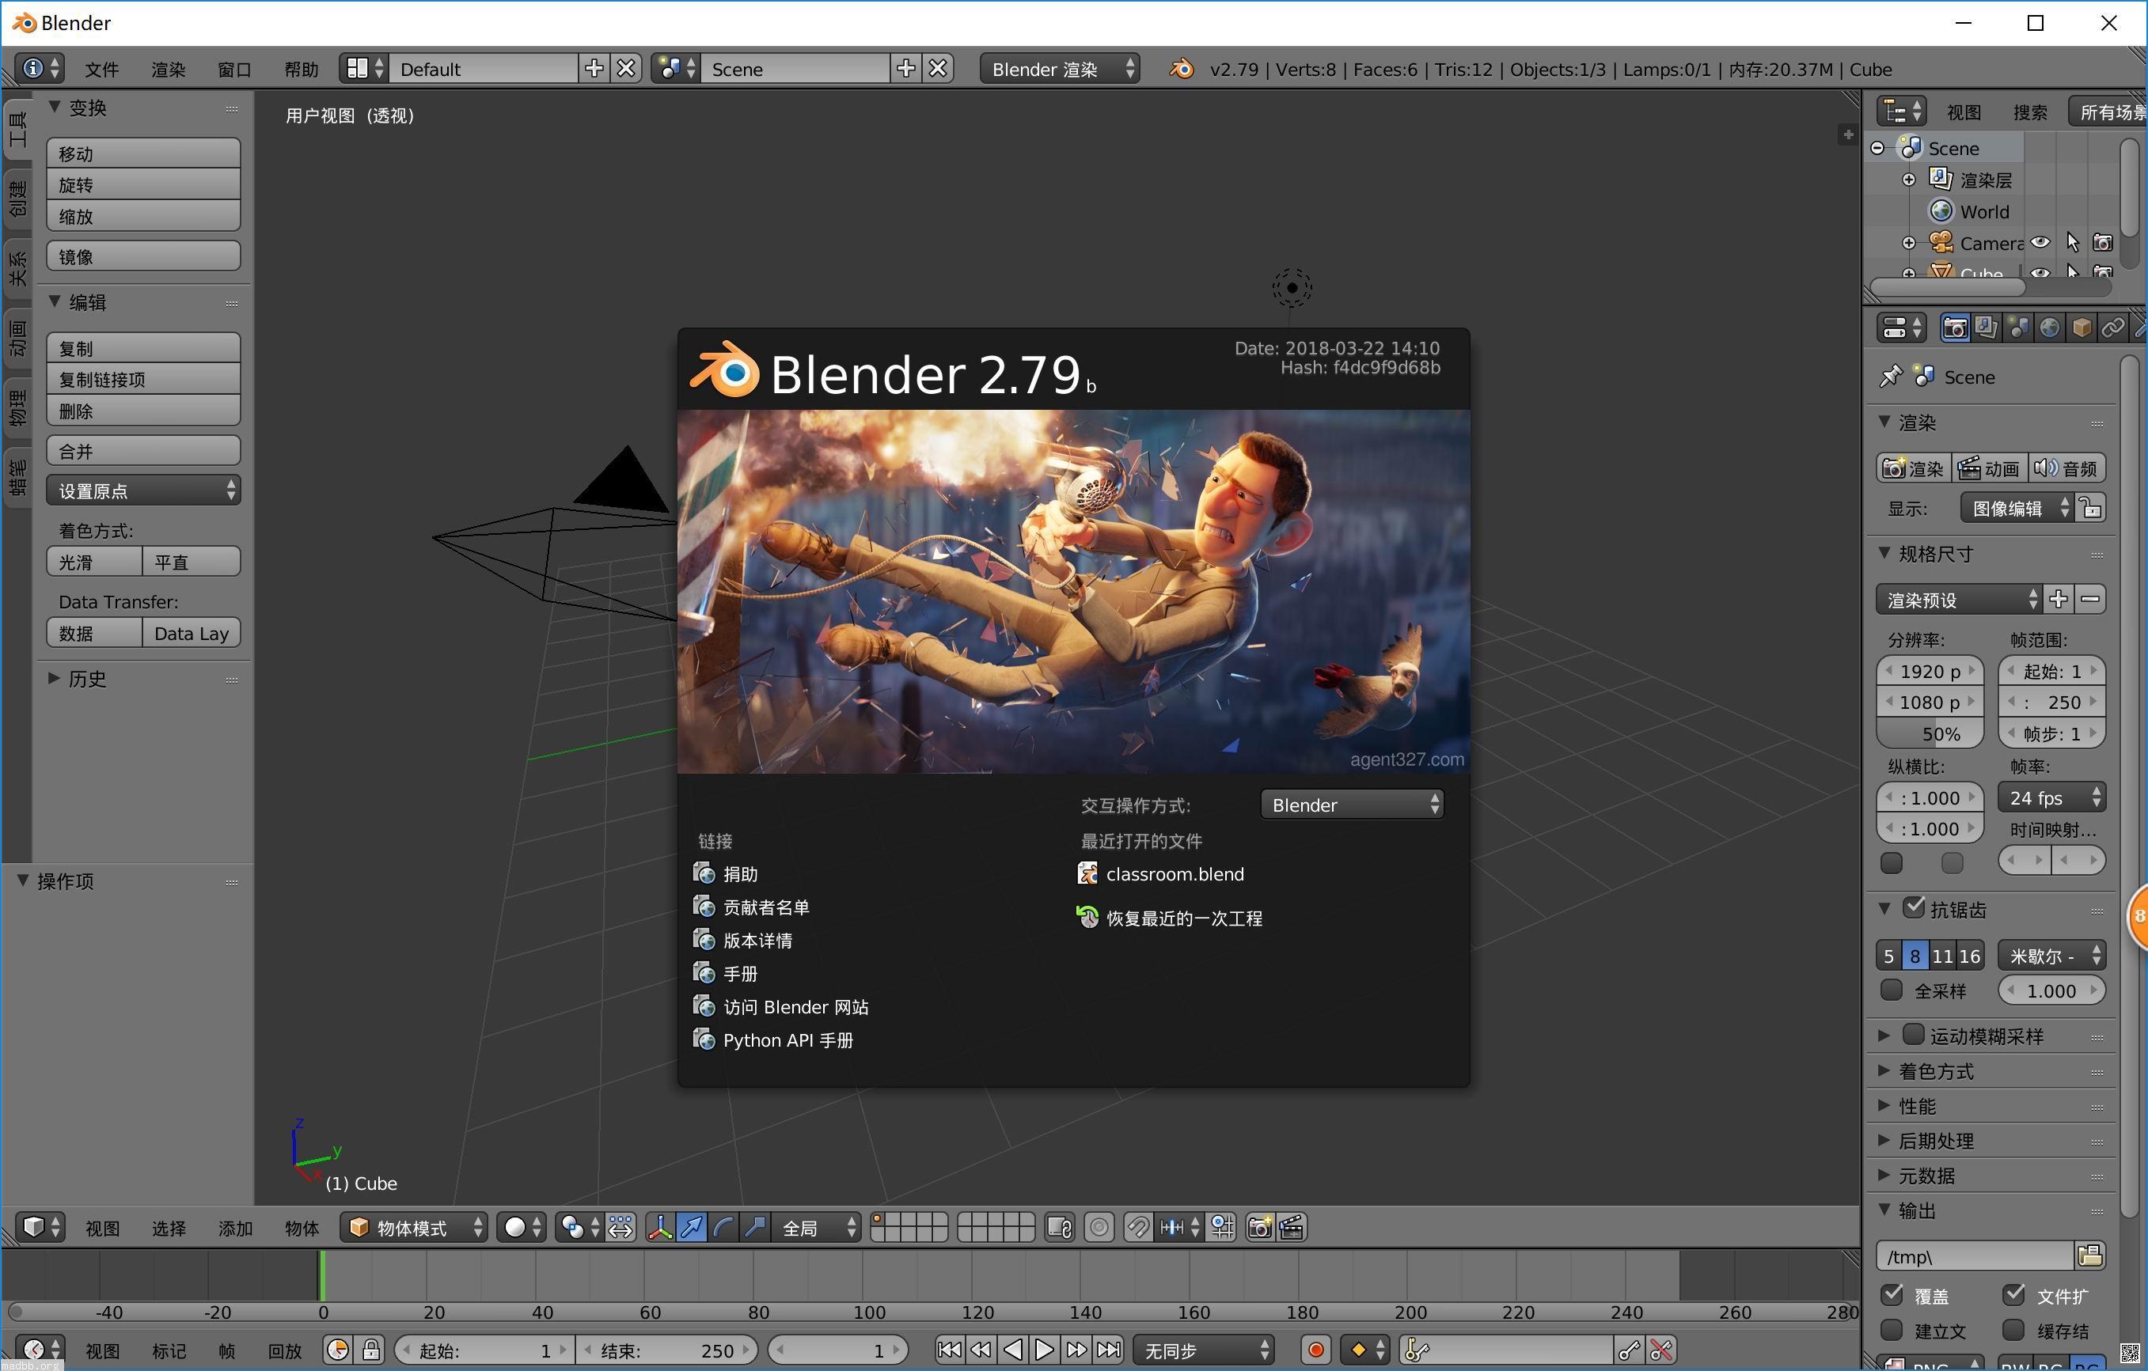The width and height of the screenshot is (2148, 1371).
Task: Browse output folder with file icon
Action: coord(2090,1256)
